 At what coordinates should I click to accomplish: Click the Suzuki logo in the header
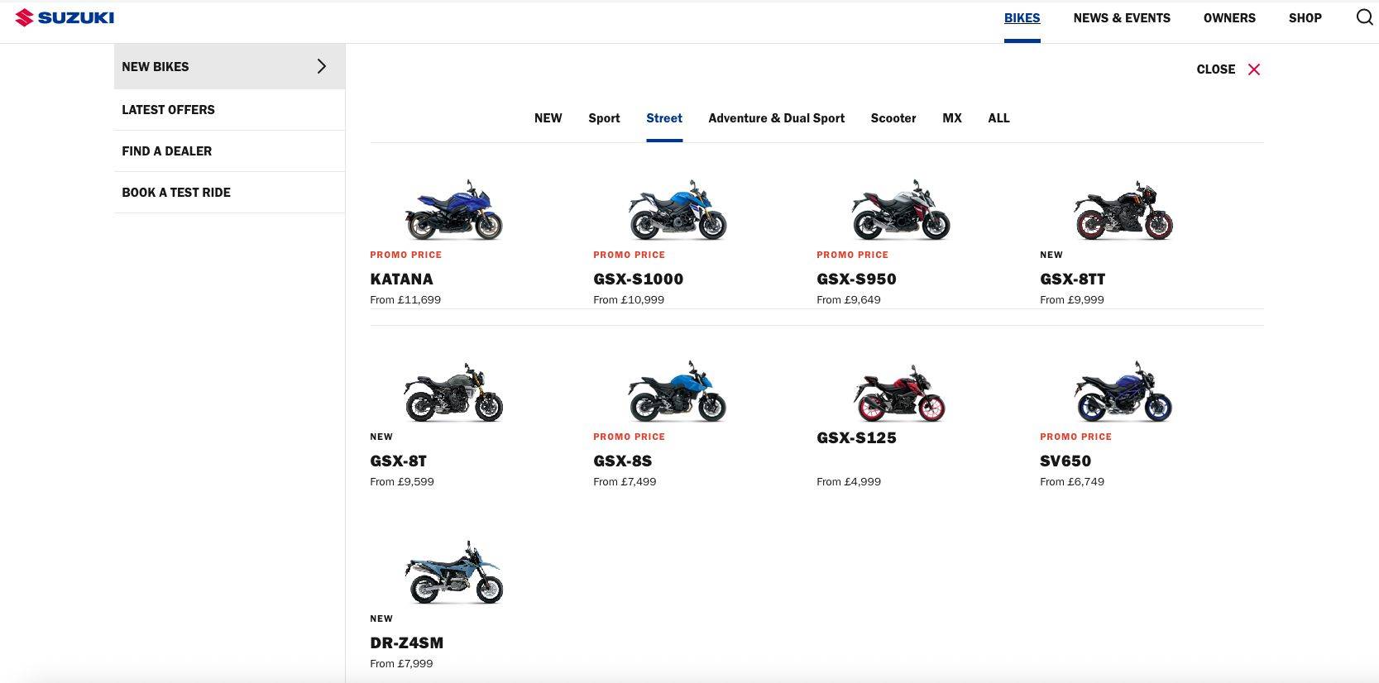65,17
